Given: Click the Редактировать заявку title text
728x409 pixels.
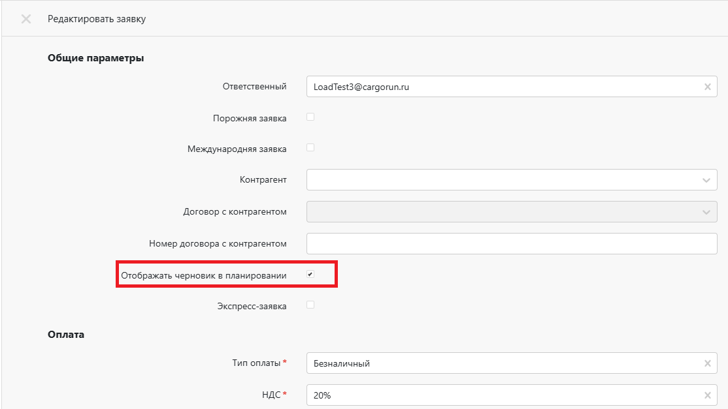Looking at the screenshot, I should (97, 19).
